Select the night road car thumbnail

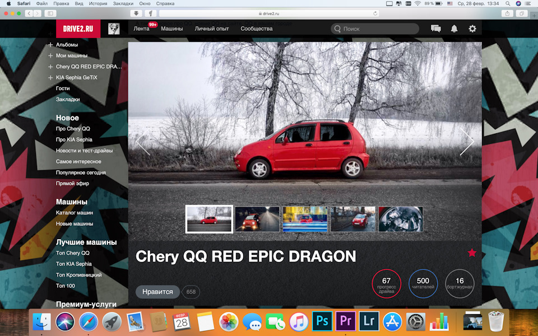pos(257,219)
